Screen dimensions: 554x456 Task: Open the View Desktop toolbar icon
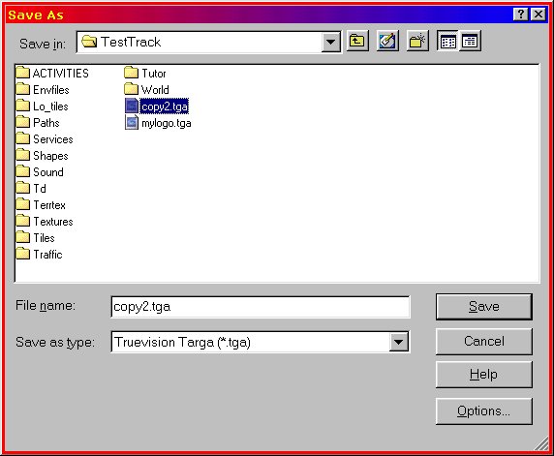click(387, 42)
